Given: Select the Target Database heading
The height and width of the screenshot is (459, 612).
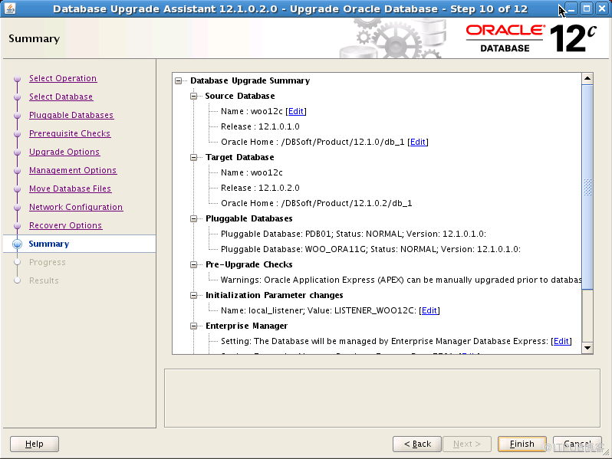Looking at the screenshot, I should 240,158.
